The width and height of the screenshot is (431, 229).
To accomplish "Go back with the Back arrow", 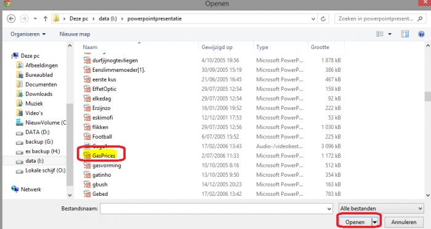I will tap(11, 18).
